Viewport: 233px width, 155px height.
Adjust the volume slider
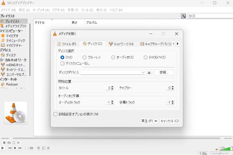(x=226, y=149)
